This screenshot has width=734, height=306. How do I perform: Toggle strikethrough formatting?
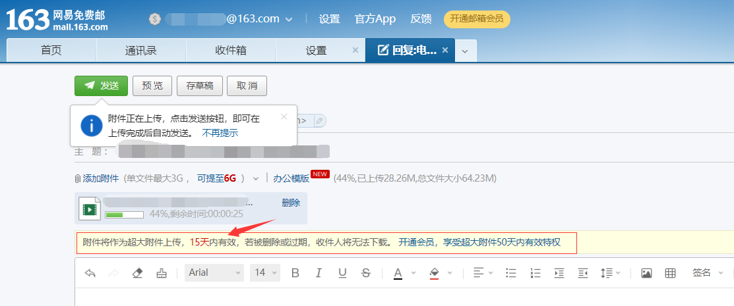[366, 273]
